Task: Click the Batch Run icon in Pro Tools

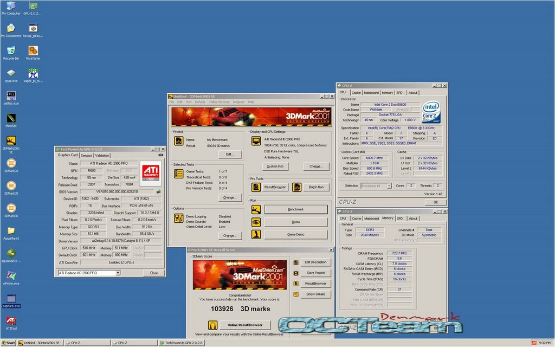Action: coord(296,187)
